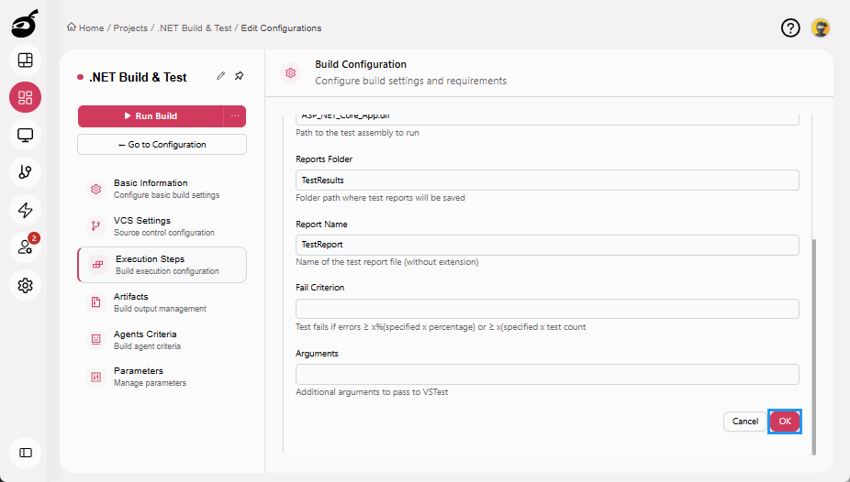Toggle the sidebar collapse panel icon
The width and height of the screenshot is (850, 482).
[25, 453]
